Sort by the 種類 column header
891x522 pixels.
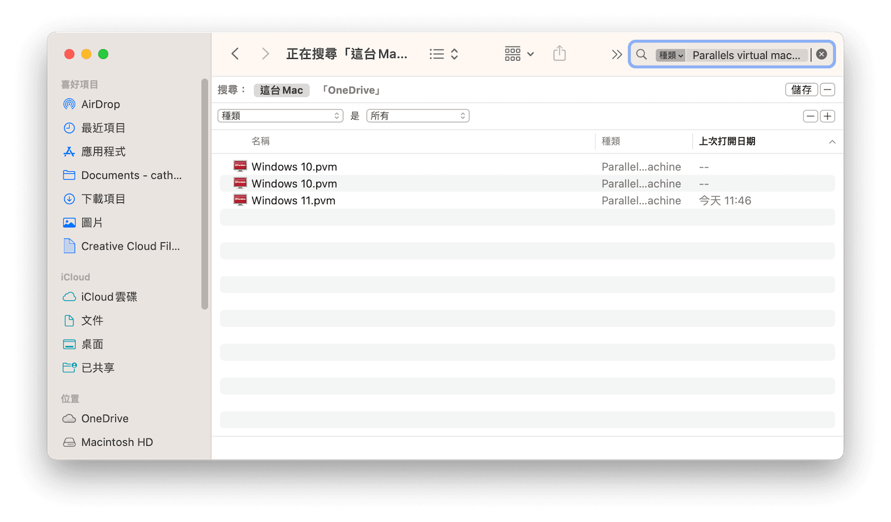click(611, 141)
